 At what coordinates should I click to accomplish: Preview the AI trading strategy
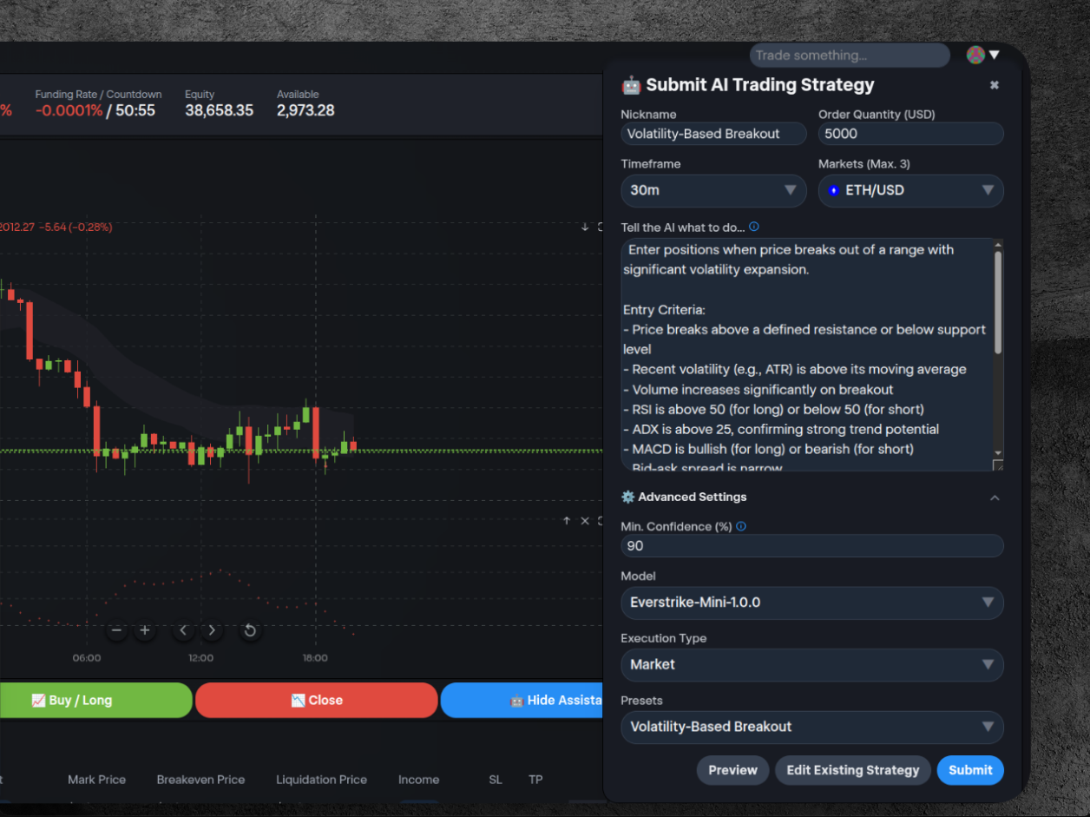[732, 770]
